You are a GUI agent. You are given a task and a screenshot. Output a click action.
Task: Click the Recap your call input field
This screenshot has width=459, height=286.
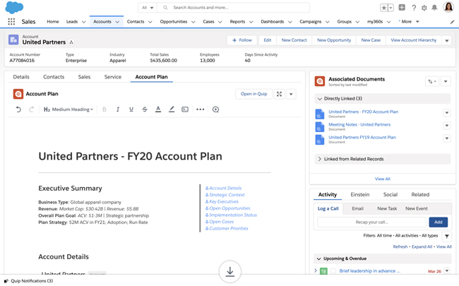click(372, 222)
